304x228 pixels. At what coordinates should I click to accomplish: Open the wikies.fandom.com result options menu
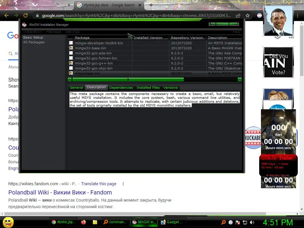[123, 184]
